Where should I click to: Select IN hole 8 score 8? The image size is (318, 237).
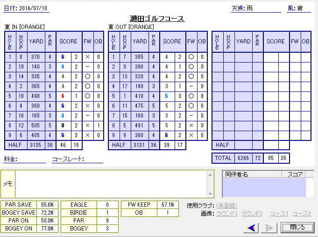click(64, 125)
